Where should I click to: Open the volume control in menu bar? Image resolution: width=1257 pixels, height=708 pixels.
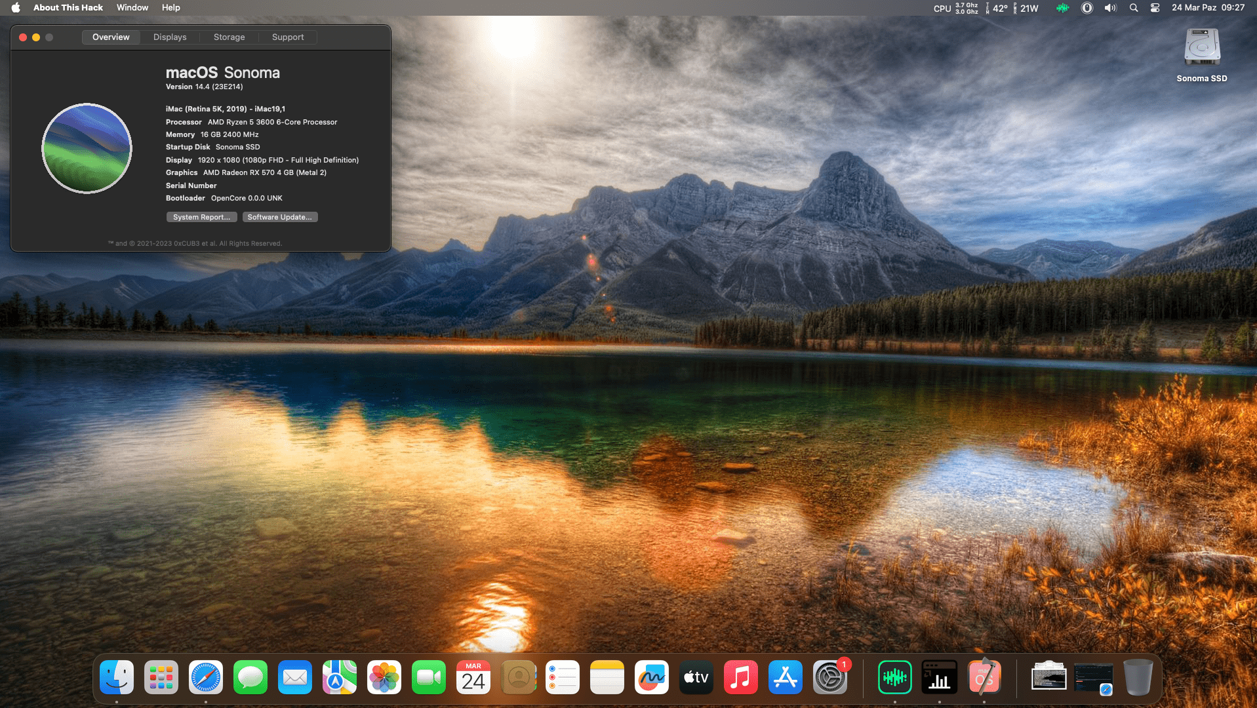point(1110,8)
